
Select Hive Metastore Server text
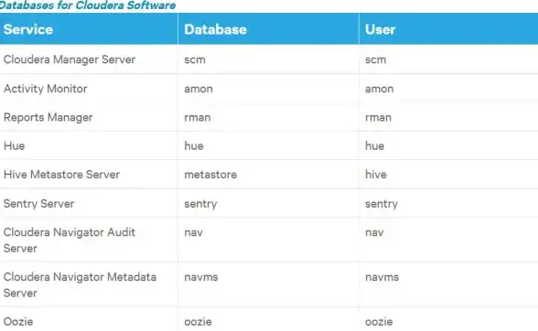pos(62,175)
